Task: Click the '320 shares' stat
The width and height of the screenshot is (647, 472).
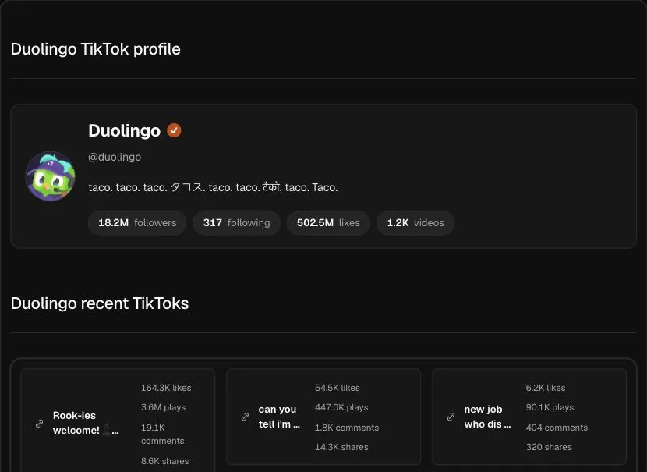Action: (549, 447)
